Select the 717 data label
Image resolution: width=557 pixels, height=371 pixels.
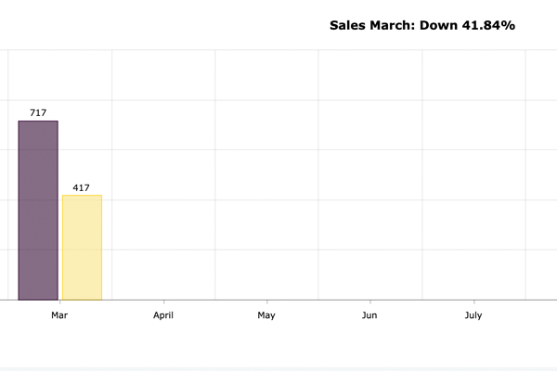38,112
